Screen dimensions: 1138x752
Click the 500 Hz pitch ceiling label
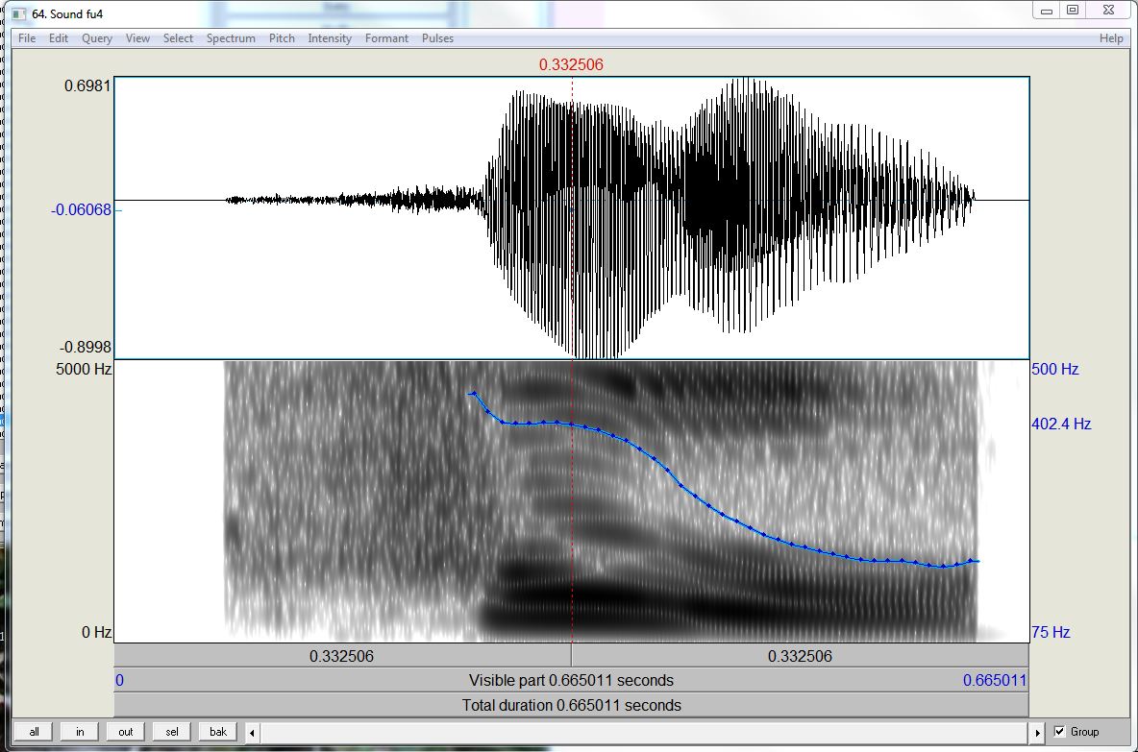tap(1055, 369)
